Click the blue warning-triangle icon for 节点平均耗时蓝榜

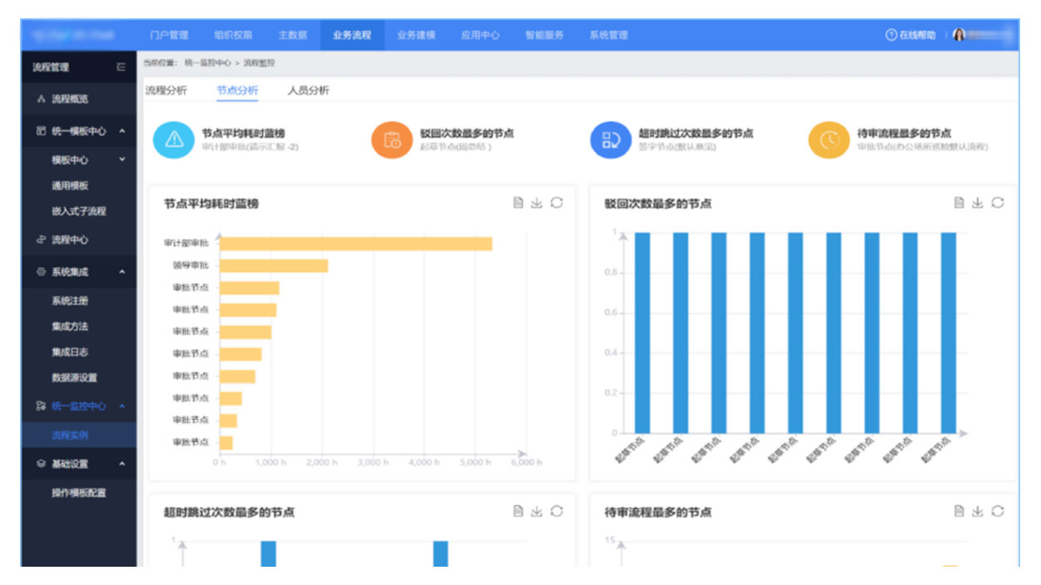pos(174,140)
